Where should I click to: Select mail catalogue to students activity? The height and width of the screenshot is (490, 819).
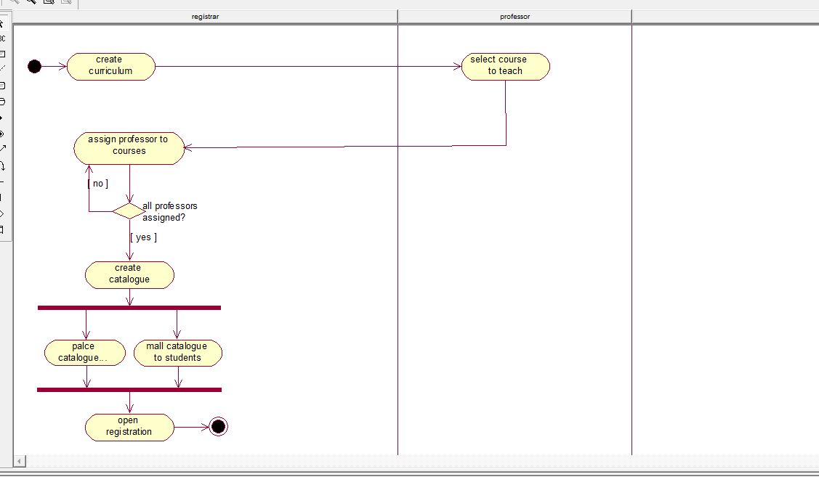(x=177, y=353)
